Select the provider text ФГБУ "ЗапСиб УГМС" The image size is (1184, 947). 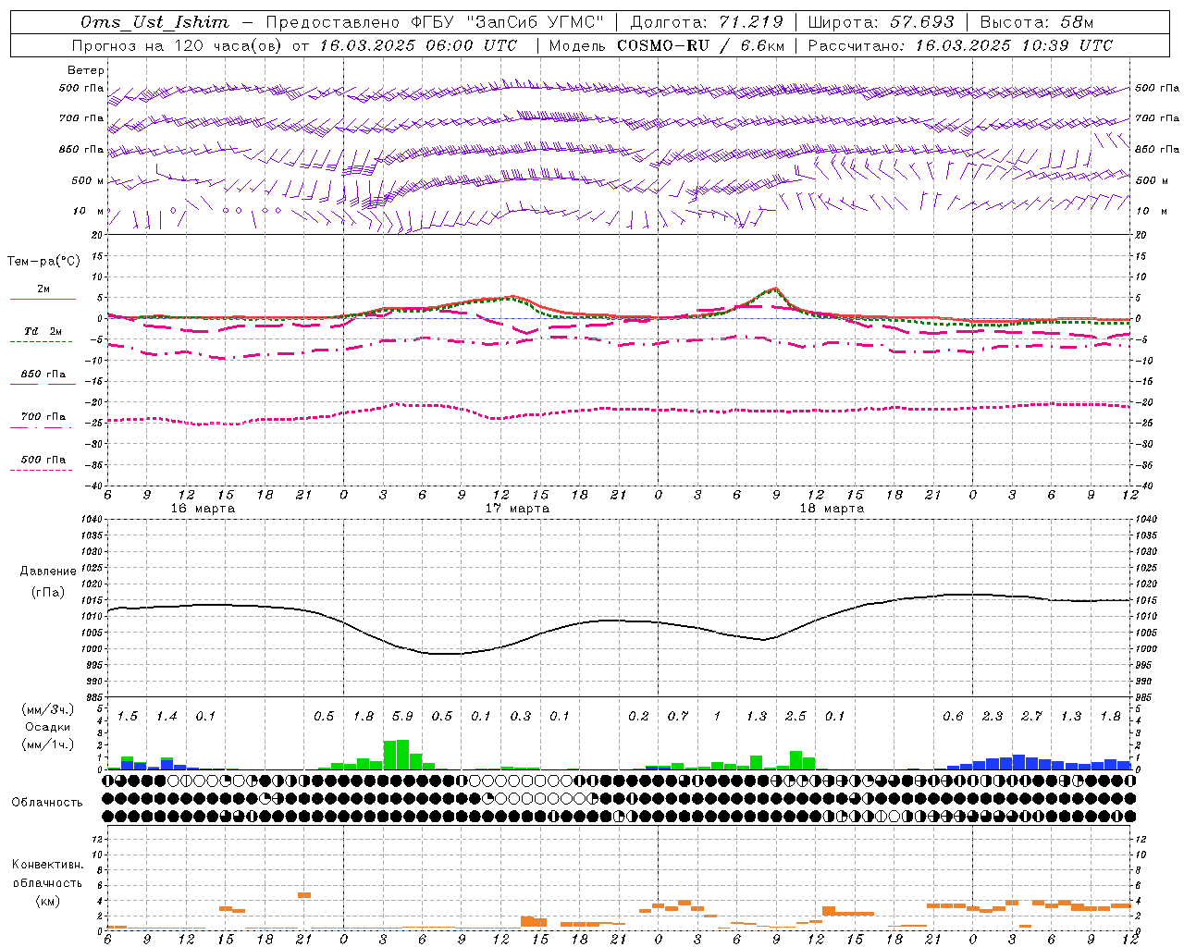click(x=506, y=22)
